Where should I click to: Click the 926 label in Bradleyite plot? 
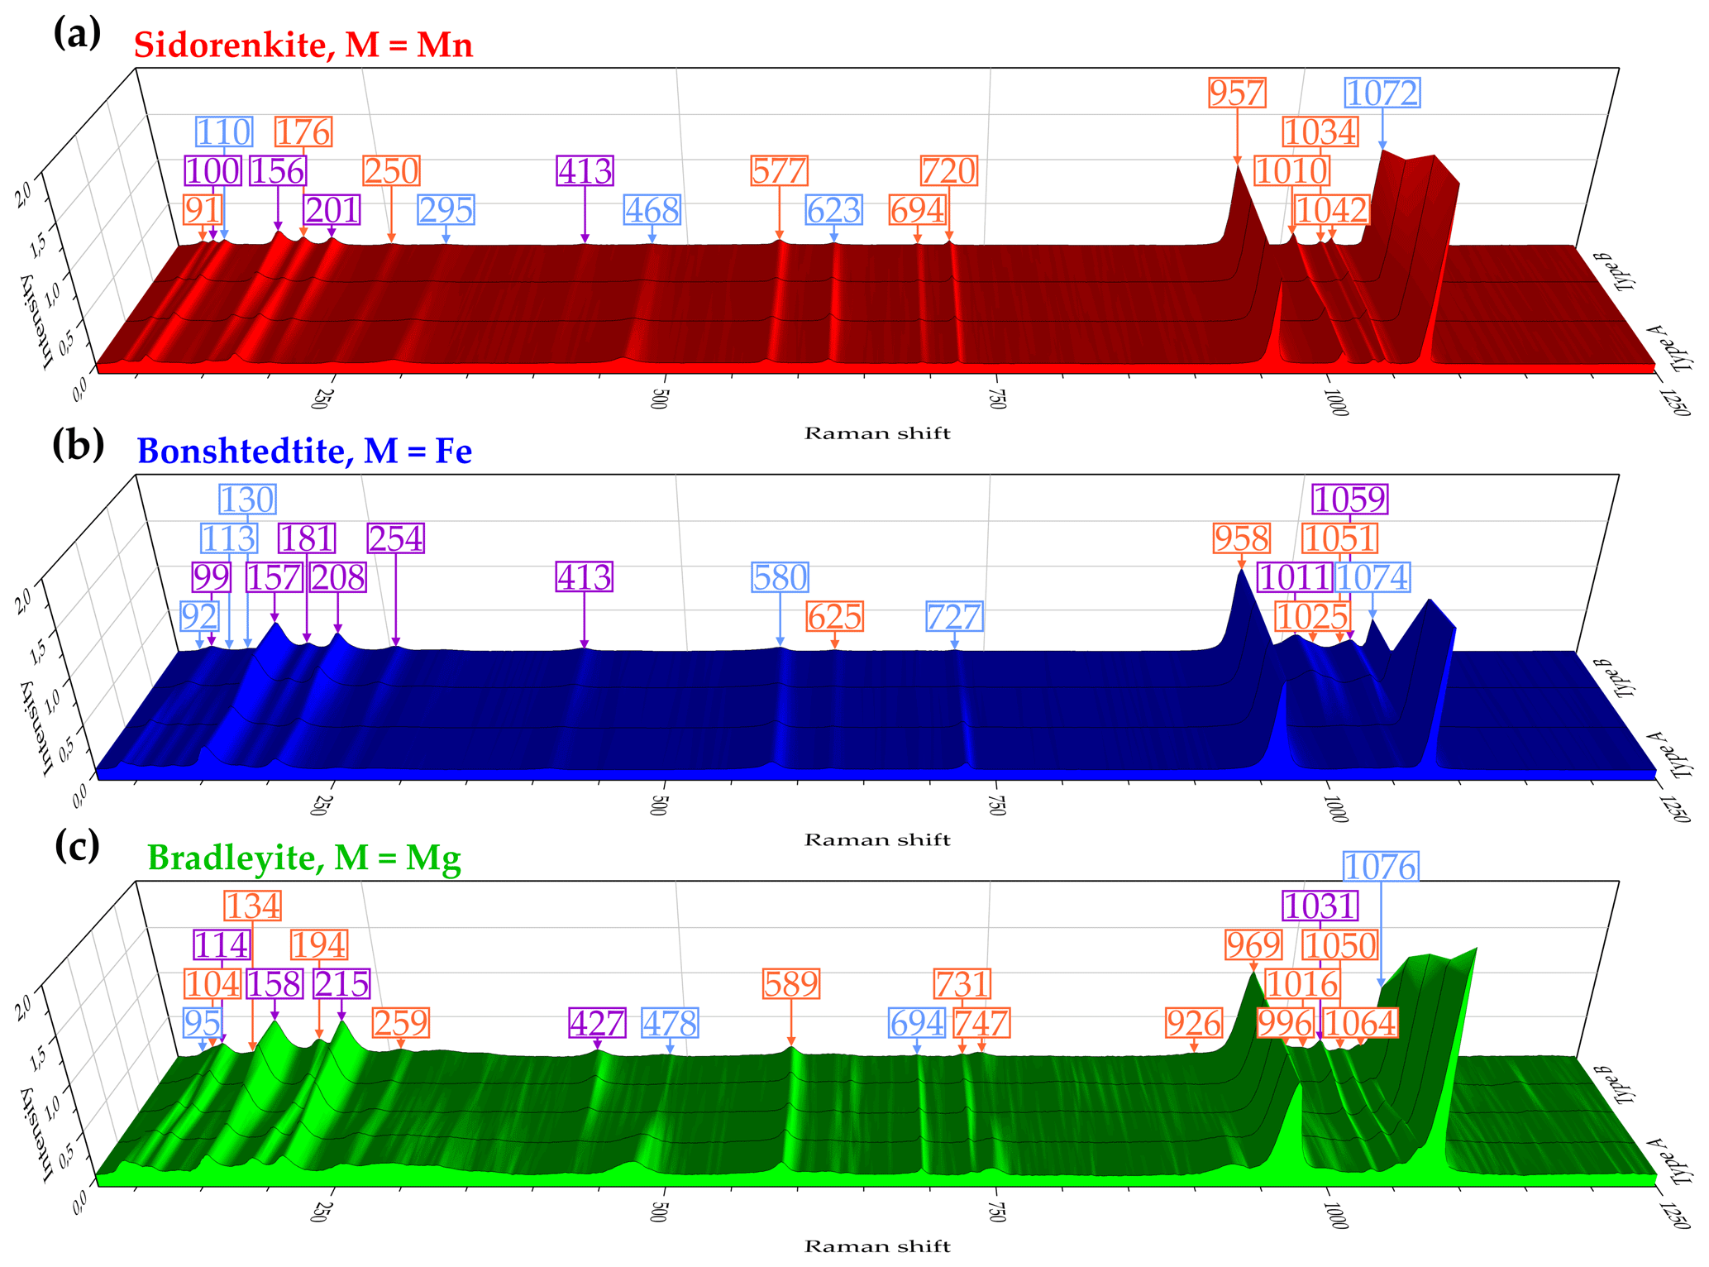point(1193,1024)
